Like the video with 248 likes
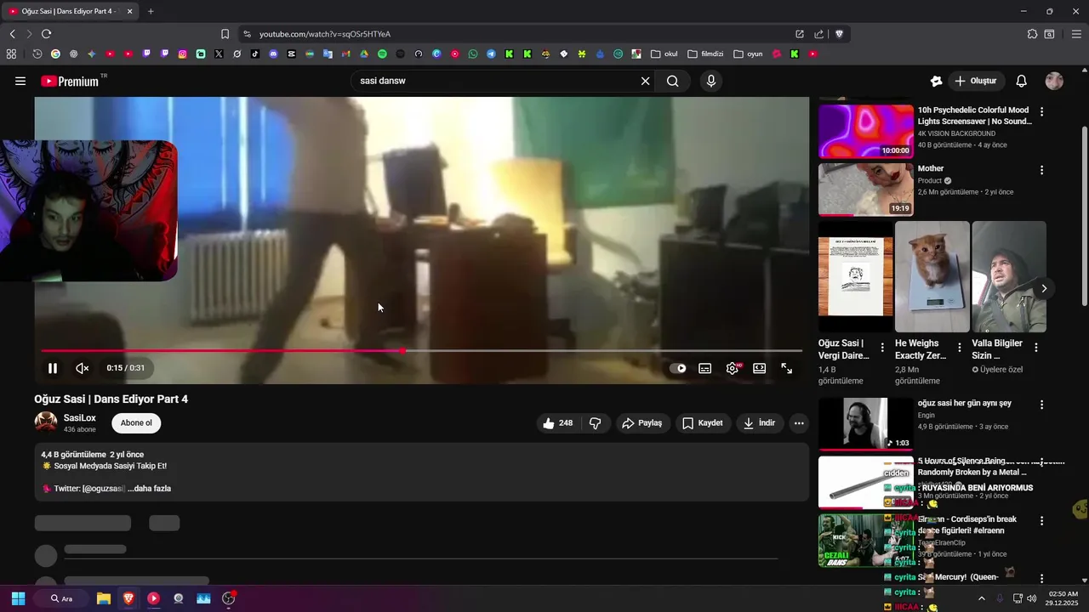This screenshot has height=612, width=1089. click(x=557, y=423)
